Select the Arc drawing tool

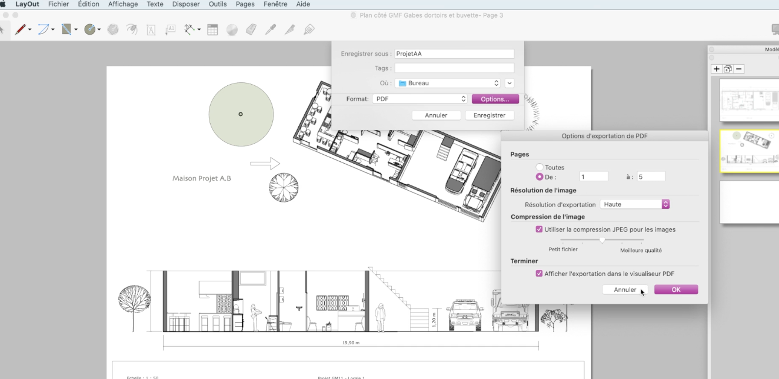(x=44, y=29)
